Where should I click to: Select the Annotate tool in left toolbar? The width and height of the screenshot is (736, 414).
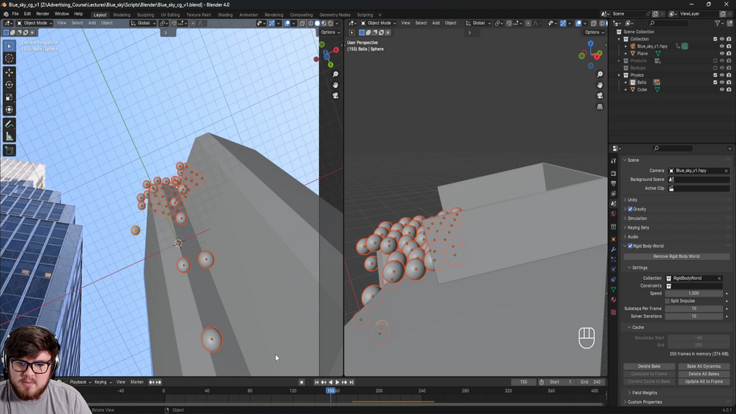9,124
